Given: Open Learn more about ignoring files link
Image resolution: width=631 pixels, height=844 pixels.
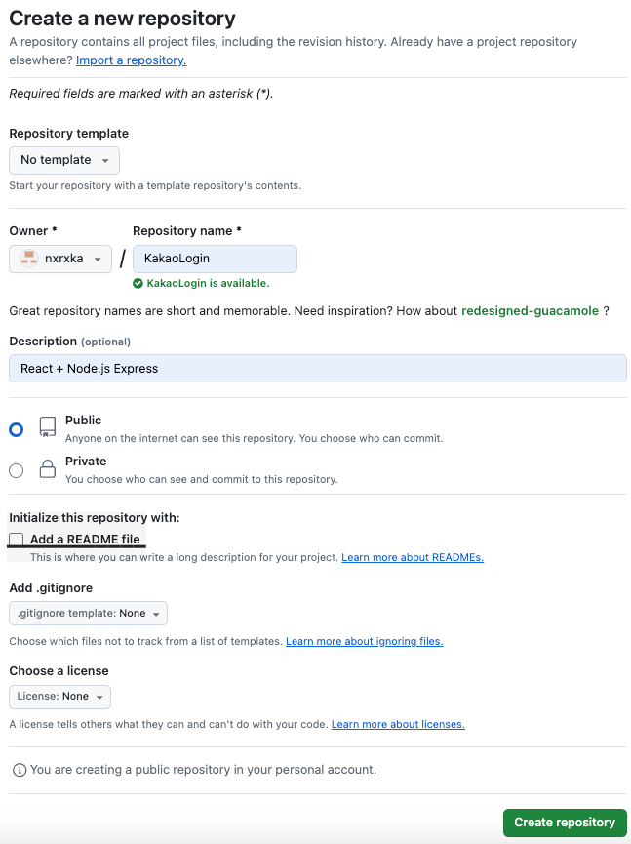Looking at the screenshot, I should click(364, 642).
